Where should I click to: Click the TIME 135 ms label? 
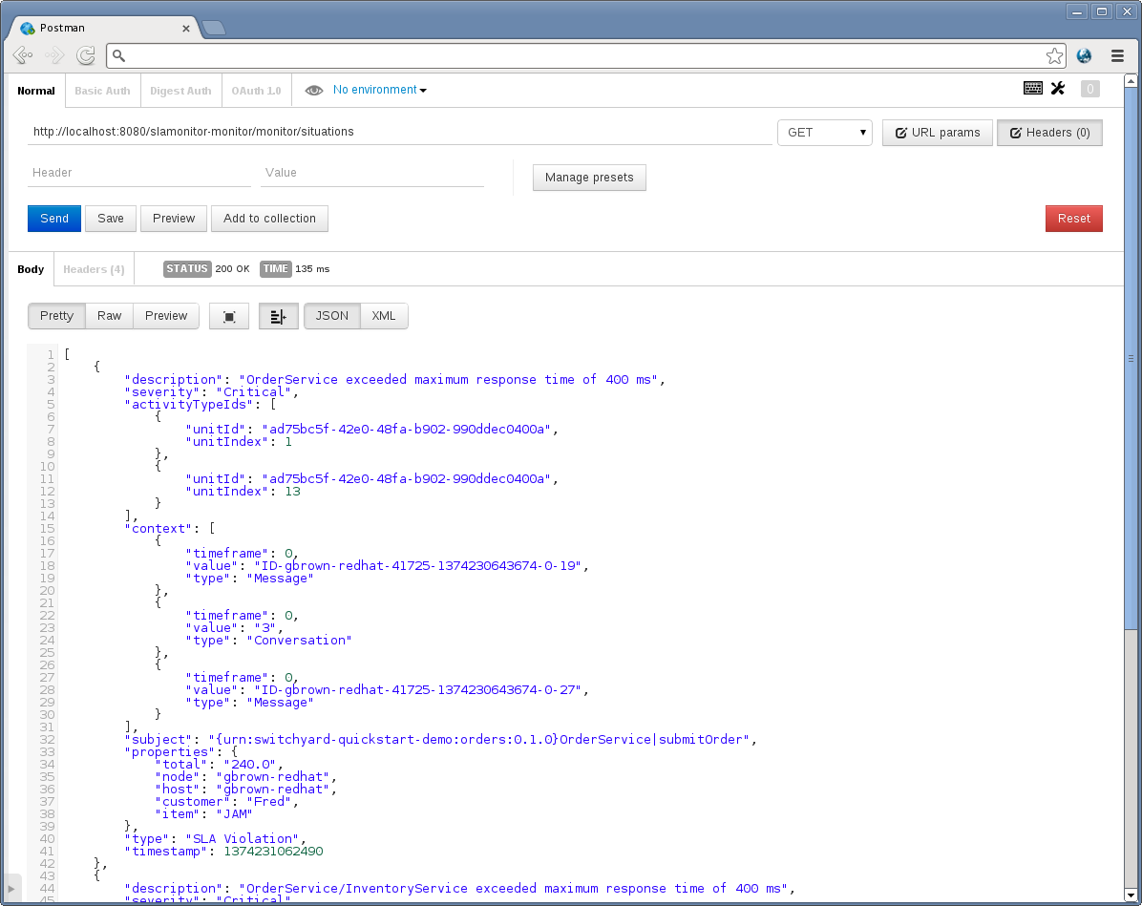click(x=295, y=268)
